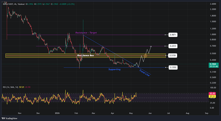The height and width of the screenshot is (121, 221).
Task: Click the Nov label on time axis
Action: [20, 113]
